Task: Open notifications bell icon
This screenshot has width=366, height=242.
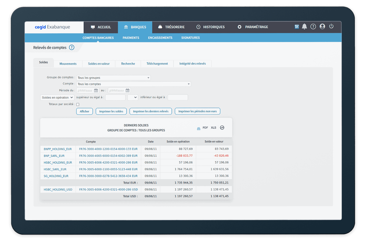Action: pyautogui.click(x=304, y=27)
